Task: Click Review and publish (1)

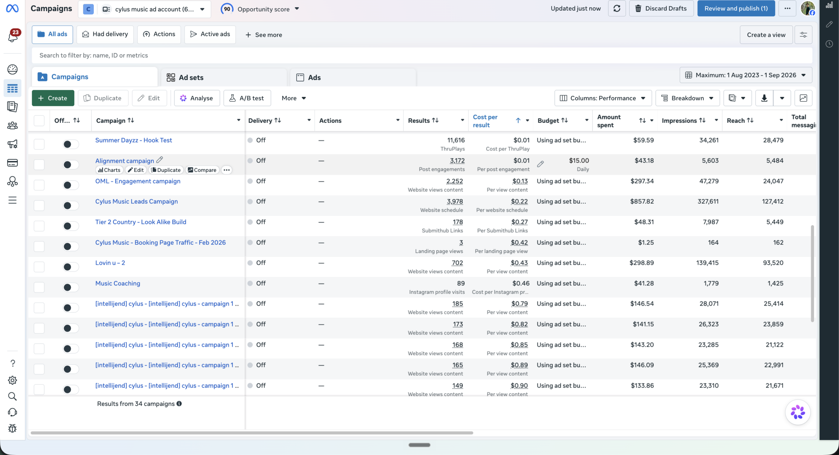Action: click(736, 9)
